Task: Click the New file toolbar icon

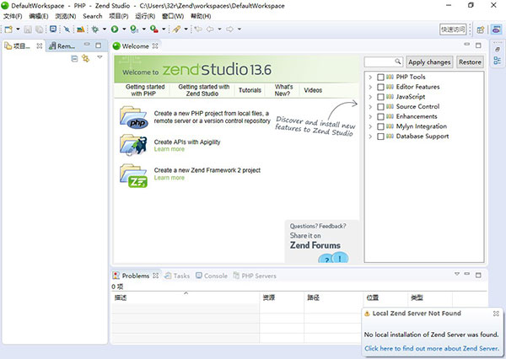Action: tap(8, 29)
